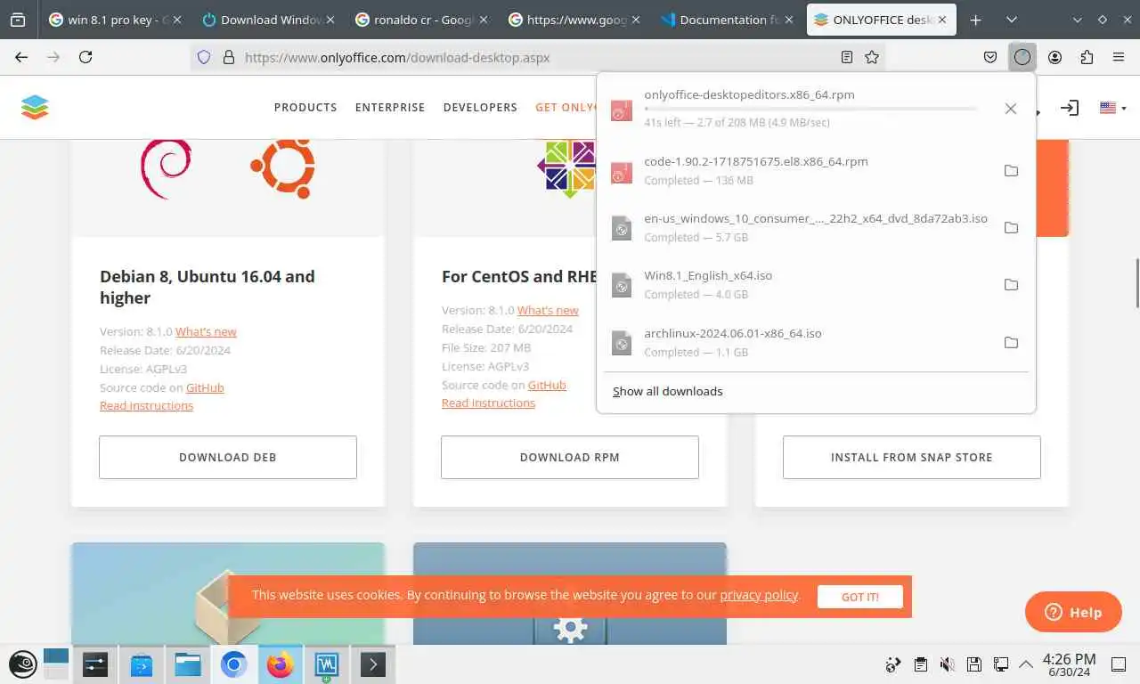Switch to 'ronaldo cr - Google' tab
This screenshot has height=684, width=1140.
pyautogui.click(x=421, y=20)
